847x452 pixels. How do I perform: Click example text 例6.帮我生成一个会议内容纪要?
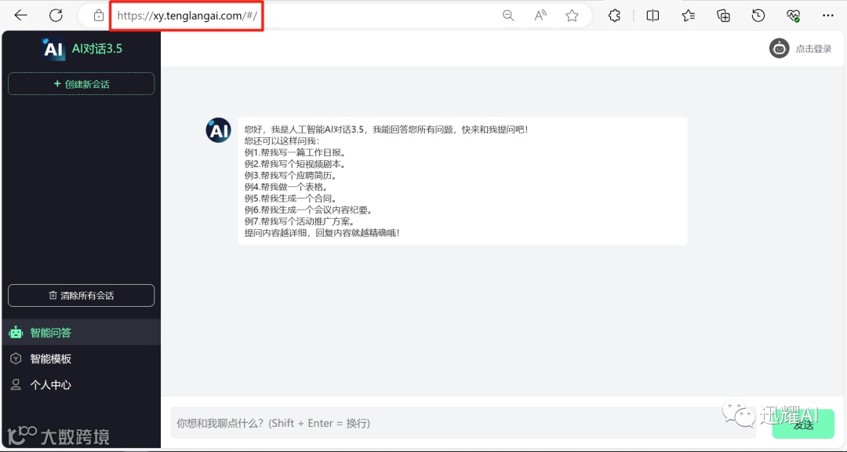pyautogui.click(x=309, y=210)
